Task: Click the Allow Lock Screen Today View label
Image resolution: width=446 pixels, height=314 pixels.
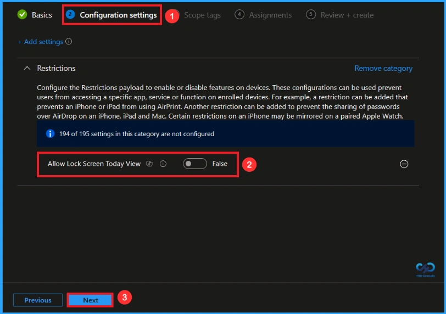Action: tap(94, 164)
